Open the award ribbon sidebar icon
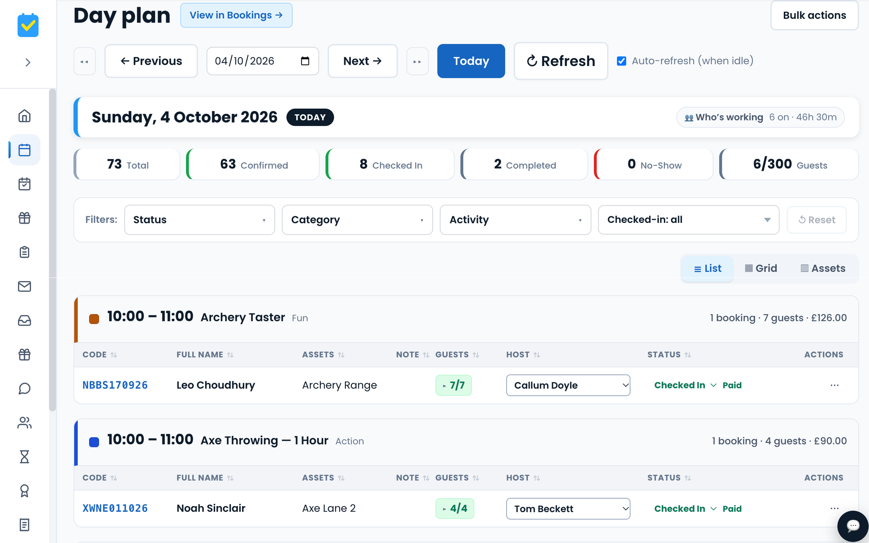 click(24, 491)
